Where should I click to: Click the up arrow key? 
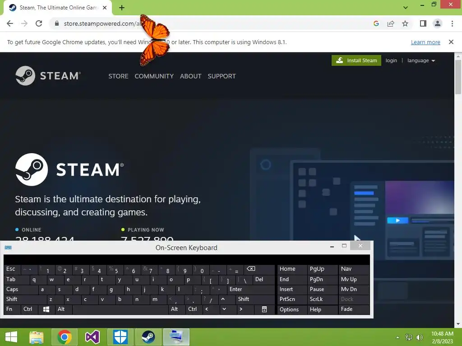(x=226, y=300)
